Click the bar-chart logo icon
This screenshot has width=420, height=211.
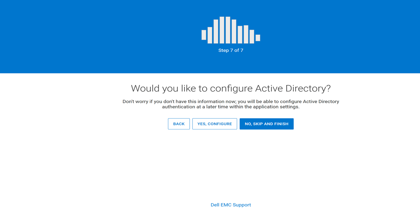231,30
